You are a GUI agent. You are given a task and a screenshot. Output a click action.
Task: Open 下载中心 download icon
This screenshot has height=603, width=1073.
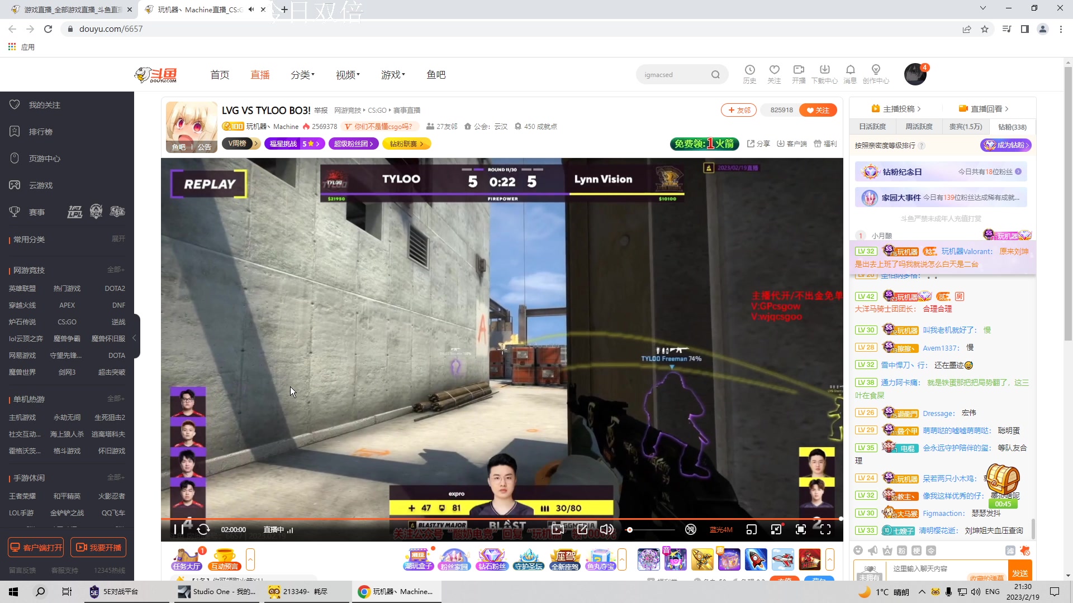pyautogui.click(x=824, y=74)
